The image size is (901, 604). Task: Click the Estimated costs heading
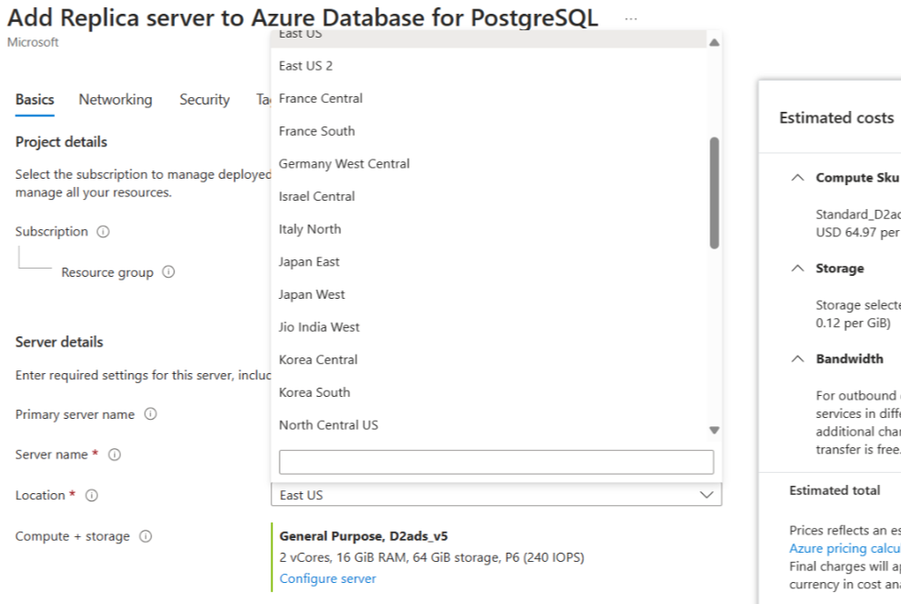tap(837, 118)
